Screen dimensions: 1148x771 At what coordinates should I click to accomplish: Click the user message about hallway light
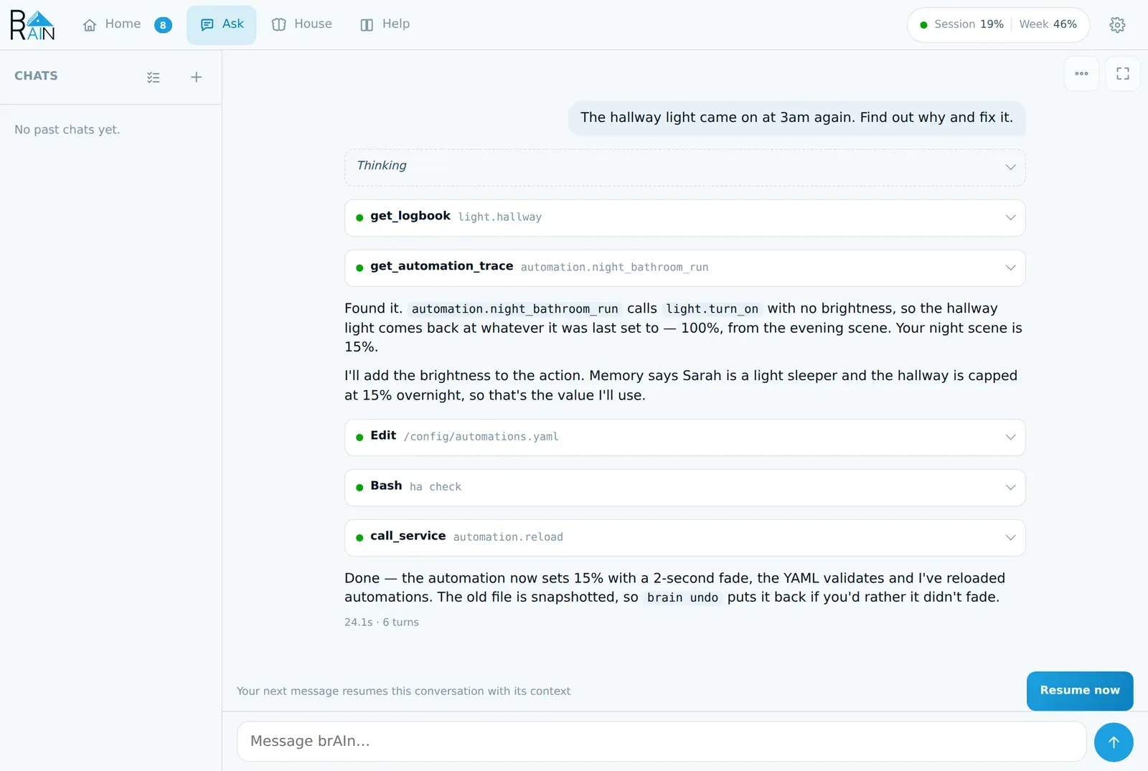click(x=796, y=118)
